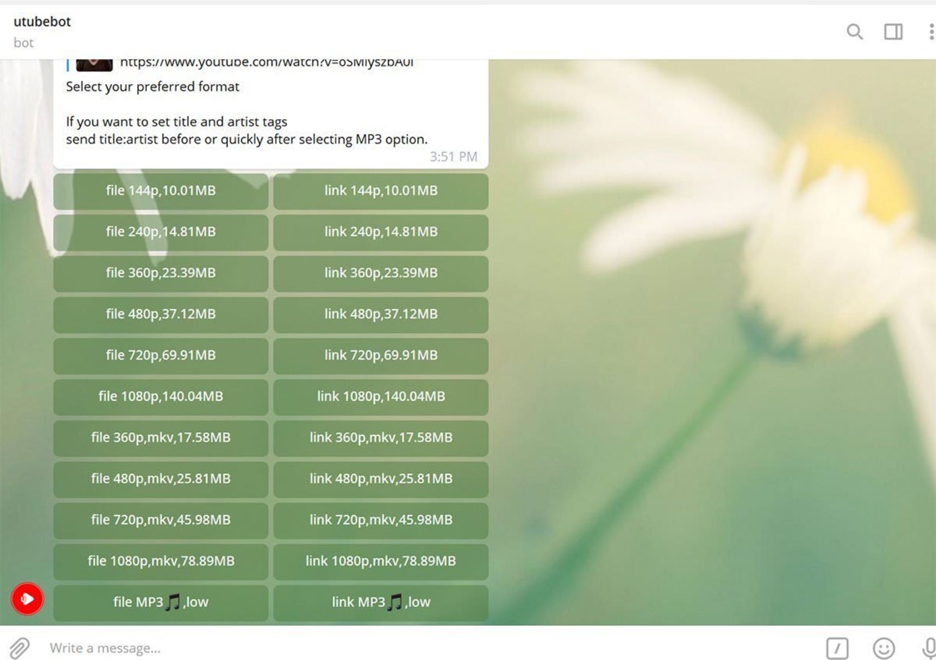Viewport: 936px width, 660px height.
Task: Click the paperclip attach file icon
Action: pyautogui.click(x=19, y=648)
